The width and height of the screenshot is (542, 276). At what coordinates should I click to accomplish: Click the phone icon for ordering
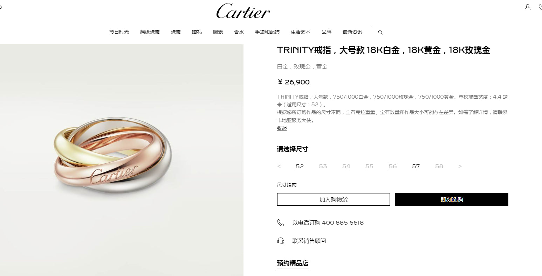[x=280, y=223]
